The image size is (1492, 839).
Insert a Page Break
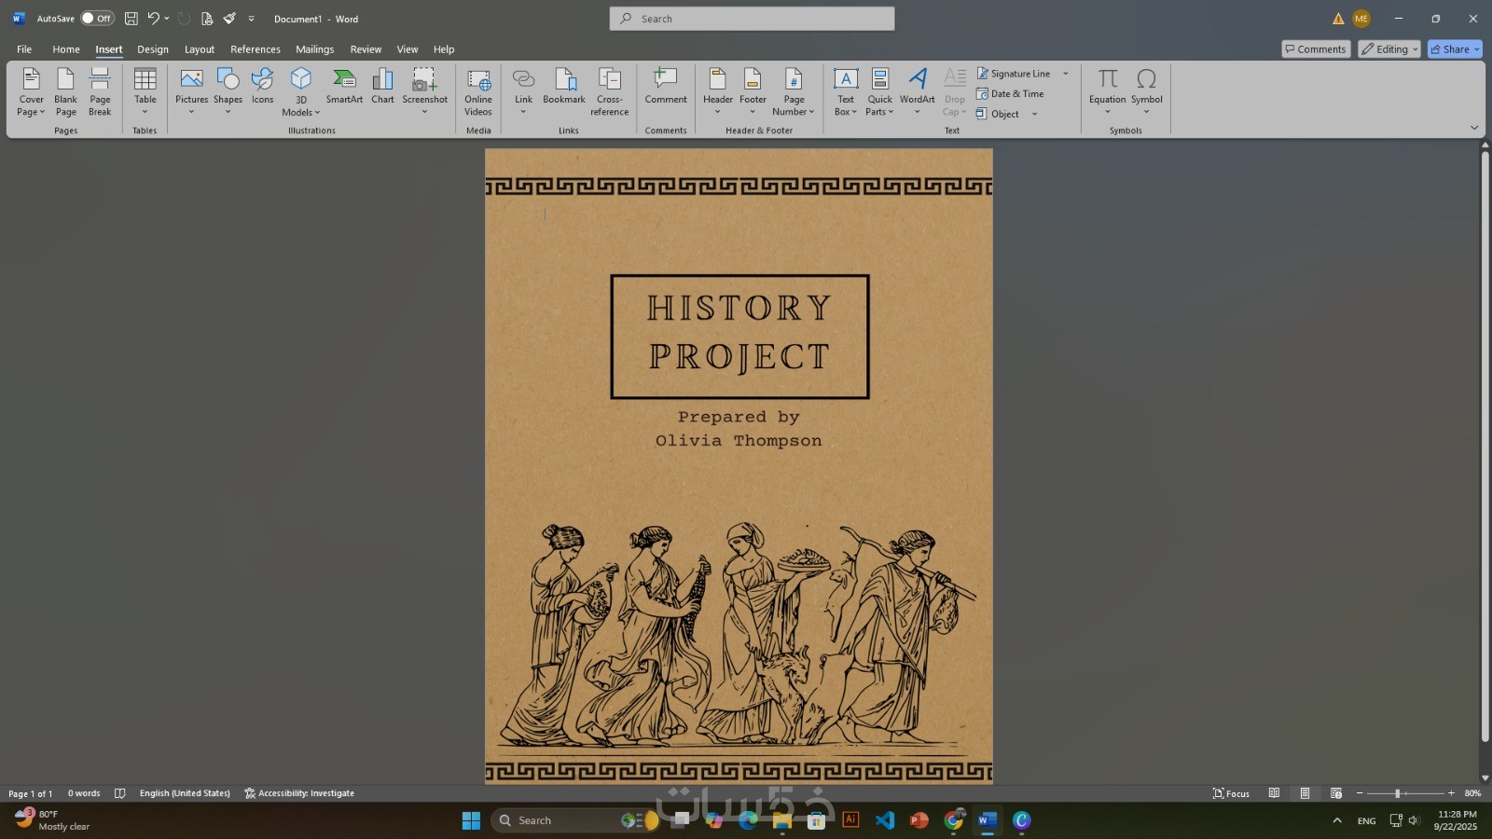tap(100, 90)
